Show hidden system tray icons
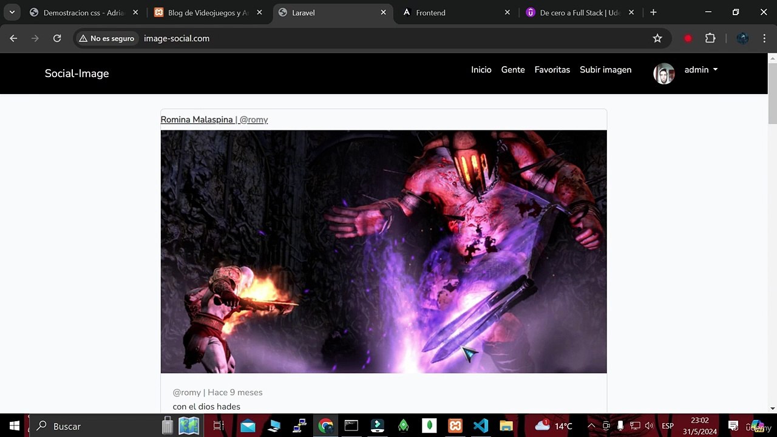This screenshot has width=777, height=437. 591,426
